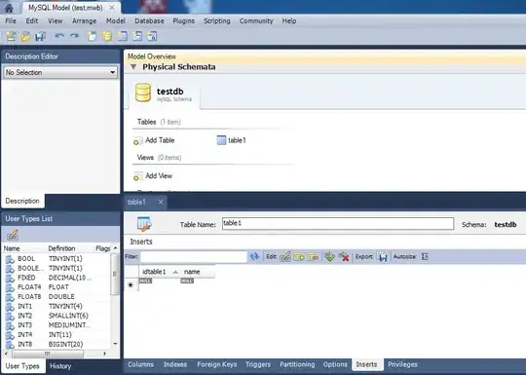
Task: Open the Plugins menu
Action: (x=183, y=20)
